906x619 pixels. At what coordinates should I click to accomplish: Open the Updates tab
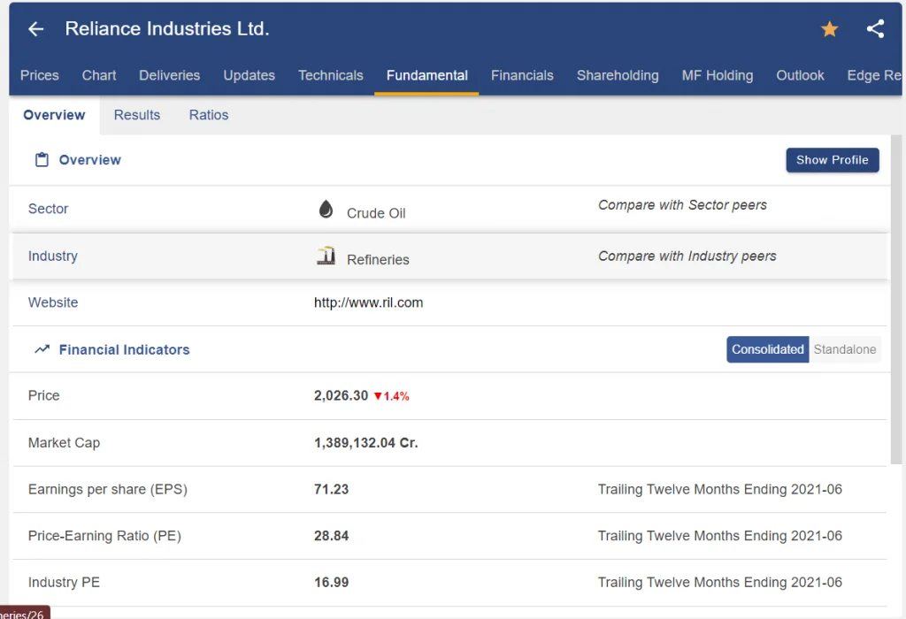click(249, 76)
